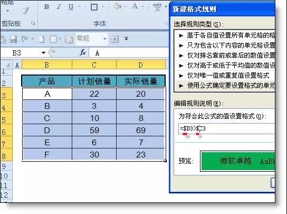The height and width of the screenshot is (214, 287).
Task: Select the cell with value 59
Action: (94, 130)
